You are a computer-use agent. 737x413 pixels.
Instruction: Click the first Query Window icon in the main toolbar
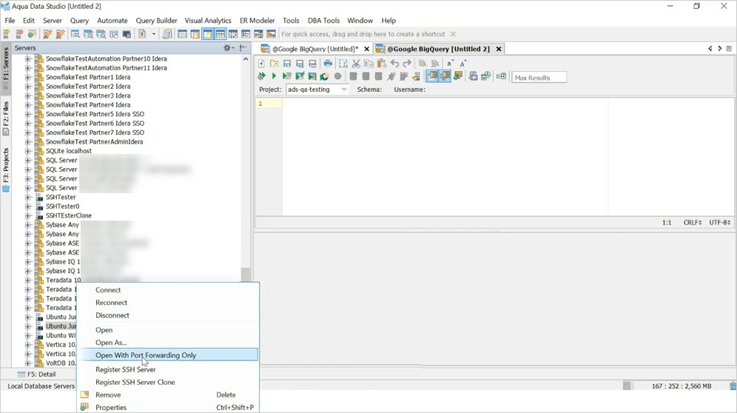[x=75, y=34]
